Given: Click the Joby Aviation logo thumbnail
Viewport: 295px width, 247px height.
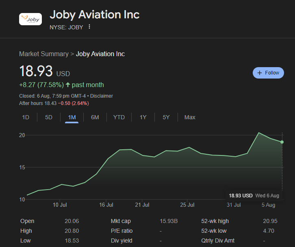Looking at the screenshot, I should click(x=30, y=19).
